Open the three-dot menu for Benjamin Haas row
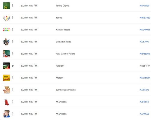Screen dimensions: 151x120 (x=13, y=42)
